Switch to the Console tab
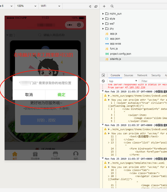167x192 pixels. tap(115, 75)
